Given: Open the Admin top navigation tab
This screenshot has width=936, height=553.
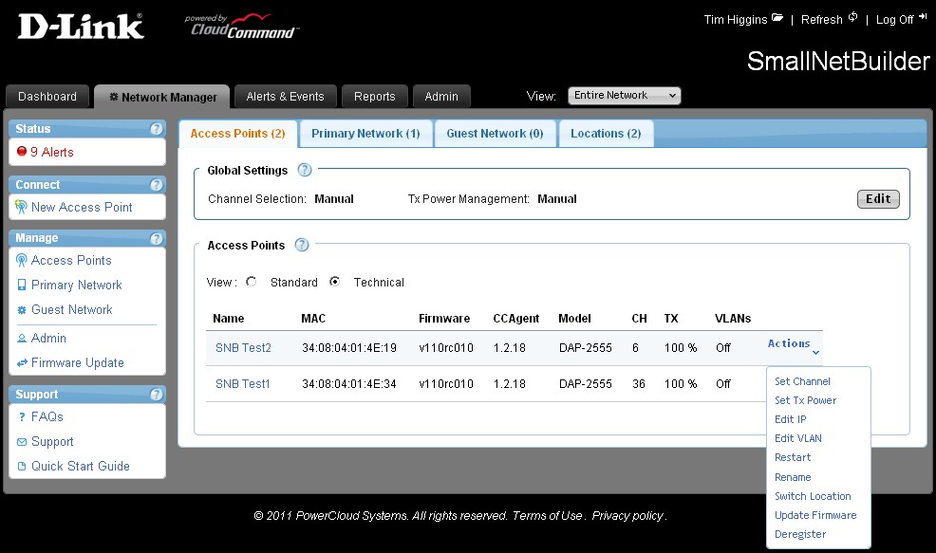Looking at the screenshot, I should (441, 97).
